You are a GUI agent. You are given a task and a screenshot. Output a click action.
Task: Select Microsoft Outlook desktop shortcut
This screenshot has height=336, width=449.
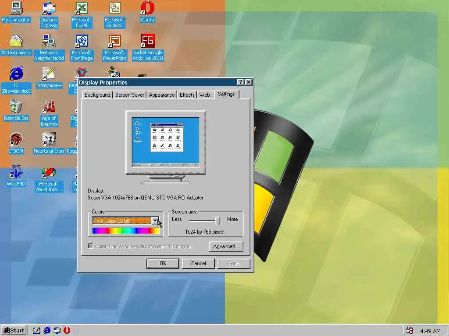114,15
